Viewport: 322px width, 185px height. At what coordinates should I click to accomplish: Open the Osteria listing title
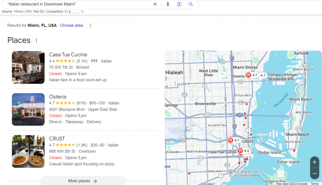(x=58, y=97)
